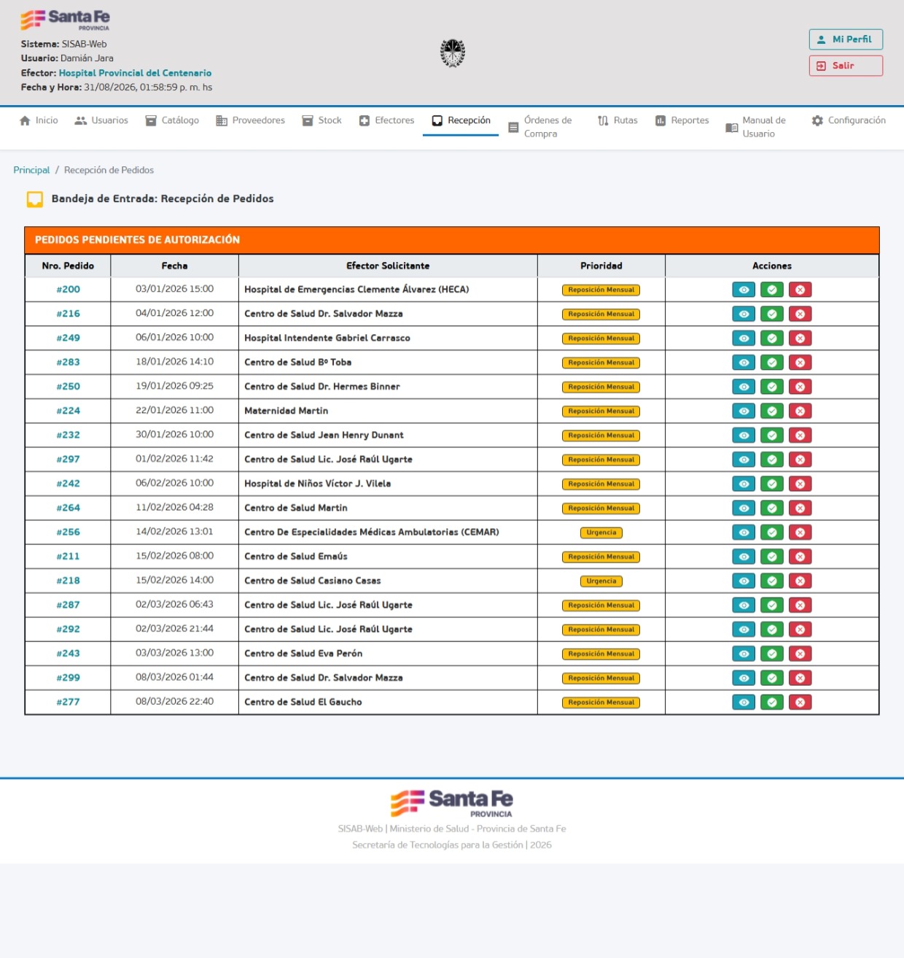View details of order #200
Screen dimensions: 904x958
point(744,290)
